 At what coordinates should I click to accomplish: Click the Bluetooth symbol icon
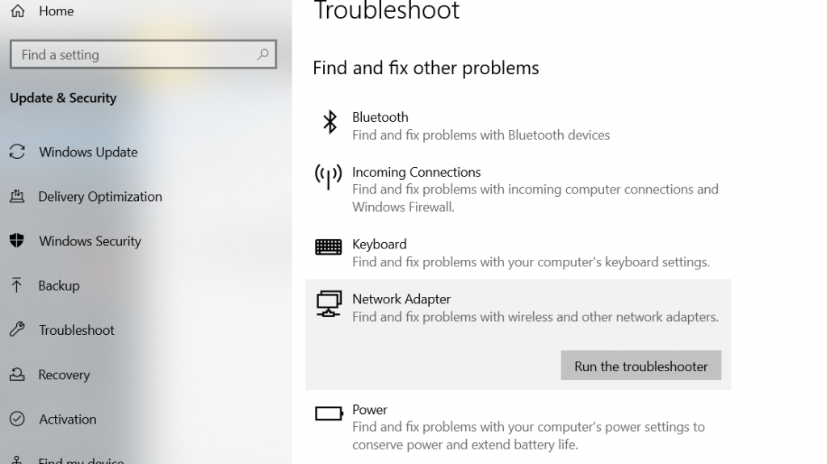pyautogui.click(x=330, y=122)
